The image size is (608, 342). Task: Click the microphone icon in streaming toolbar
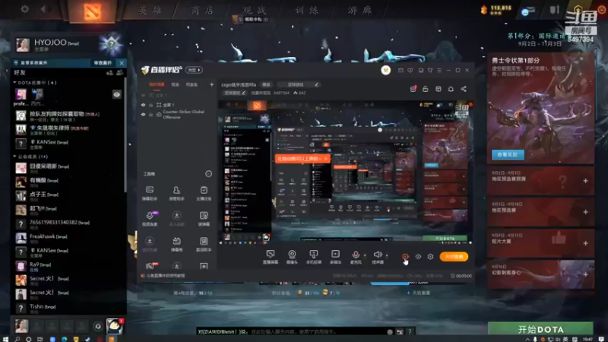click(356, 255)
